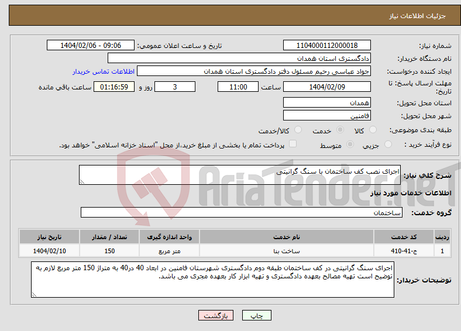Toggle the Islamic treasury bonds payment checkbox
The width and height of the screenshot is (461, 331).
click(x=293, y=144)
